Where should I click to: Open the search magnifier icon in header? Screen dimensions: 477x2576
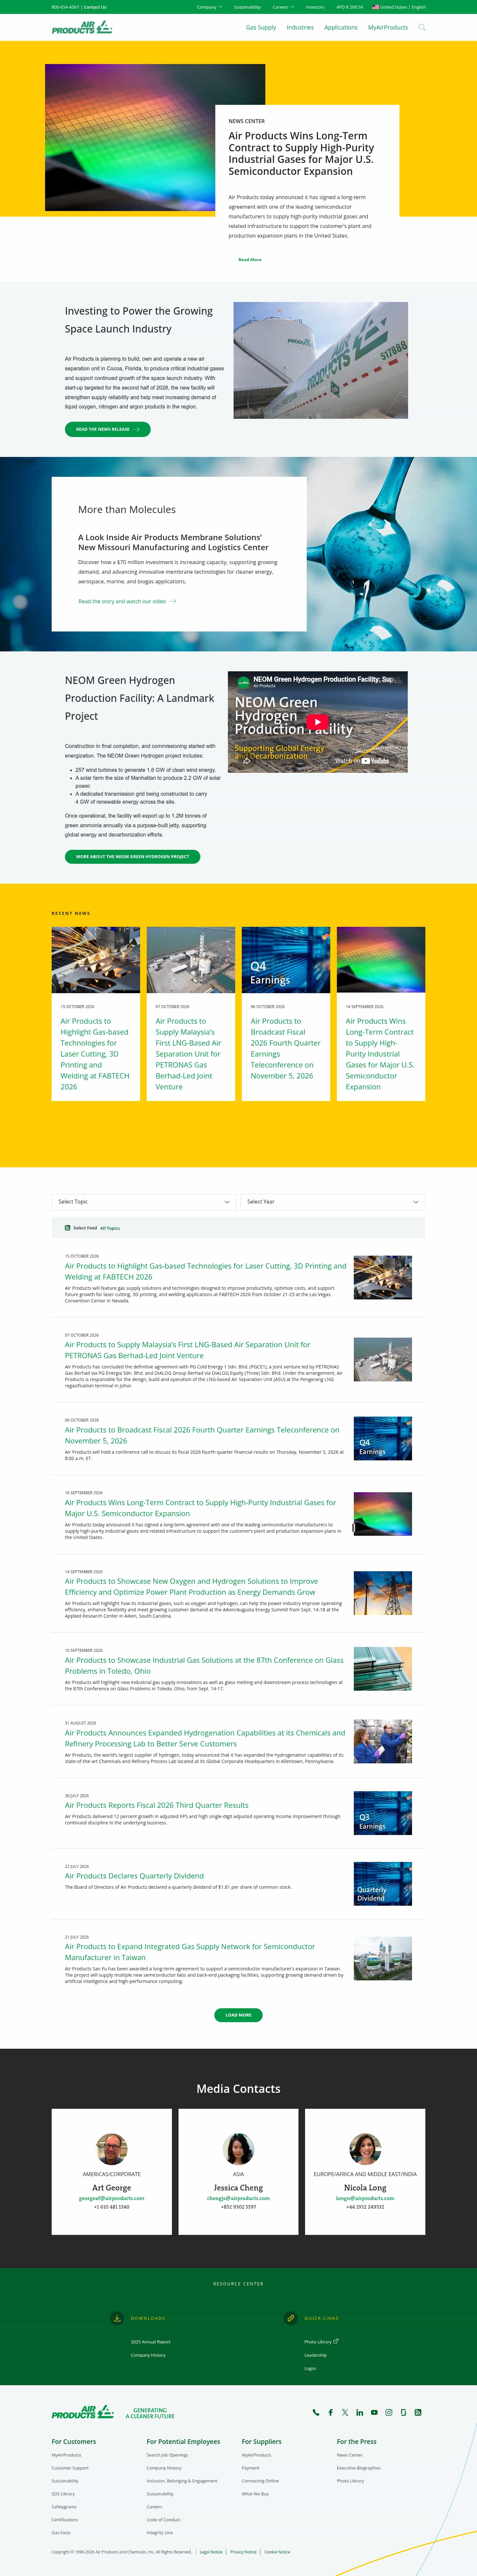422,27
